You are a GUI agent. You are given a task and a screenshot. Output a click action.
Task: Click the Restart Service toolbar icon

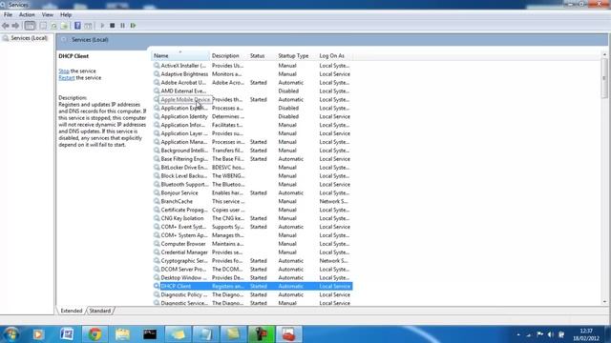click(134, 26)
